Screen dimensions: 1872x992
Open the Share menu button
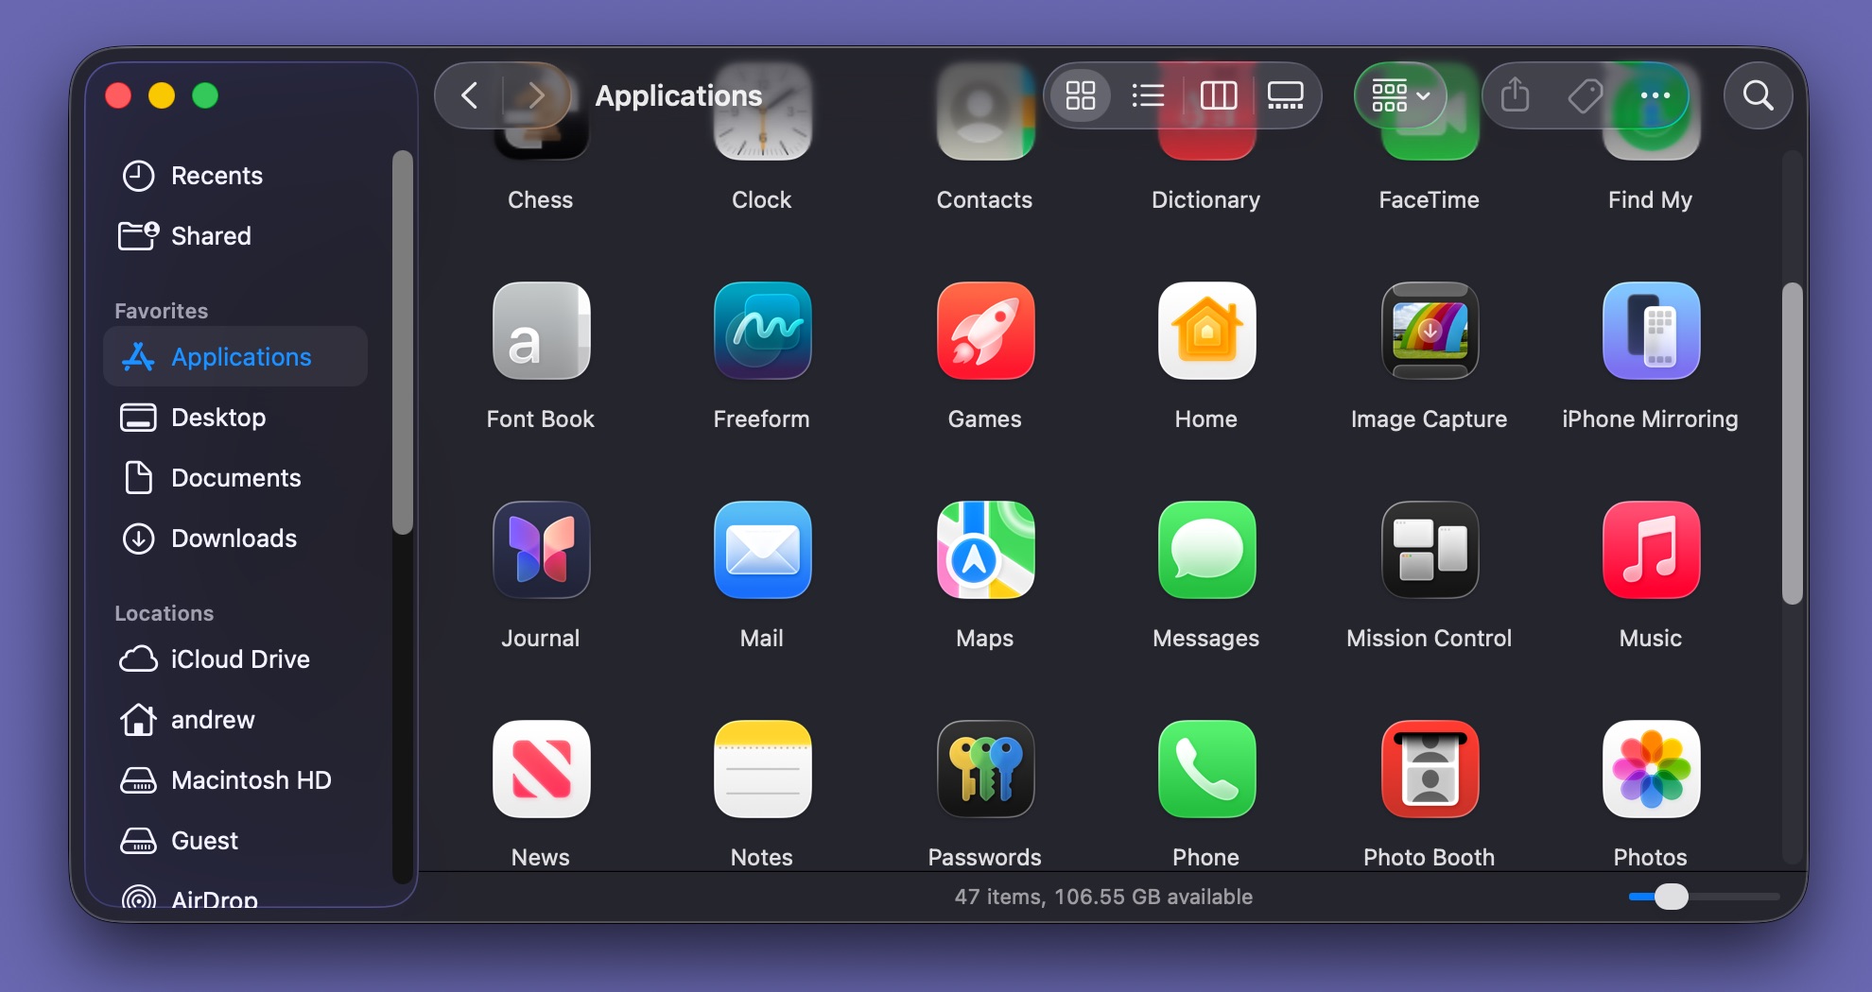(1515, 95)
